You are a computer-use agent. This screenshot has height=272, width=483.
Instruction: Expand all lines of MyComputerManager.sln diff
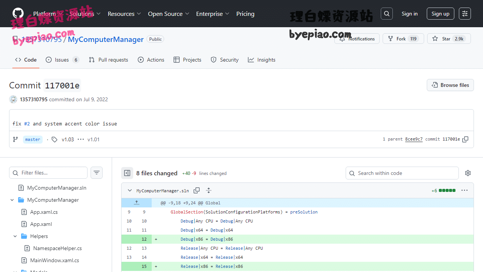(209, 191)
